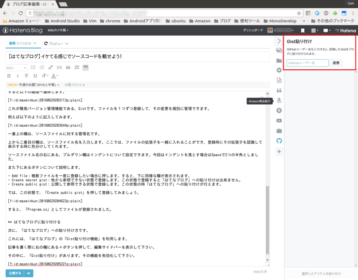Screen dimensions: 358x280
Task: Open the publish options dropdown arrow
Action: (29, 273)
